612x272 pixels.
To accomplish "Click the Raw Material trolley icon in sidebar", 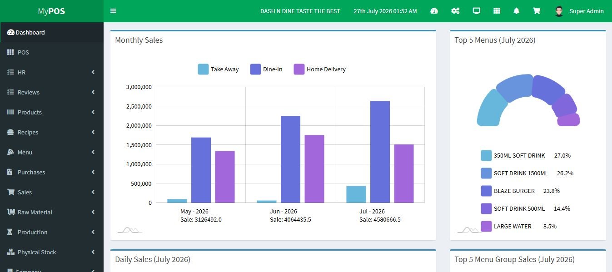I will (x=11, y=212).
